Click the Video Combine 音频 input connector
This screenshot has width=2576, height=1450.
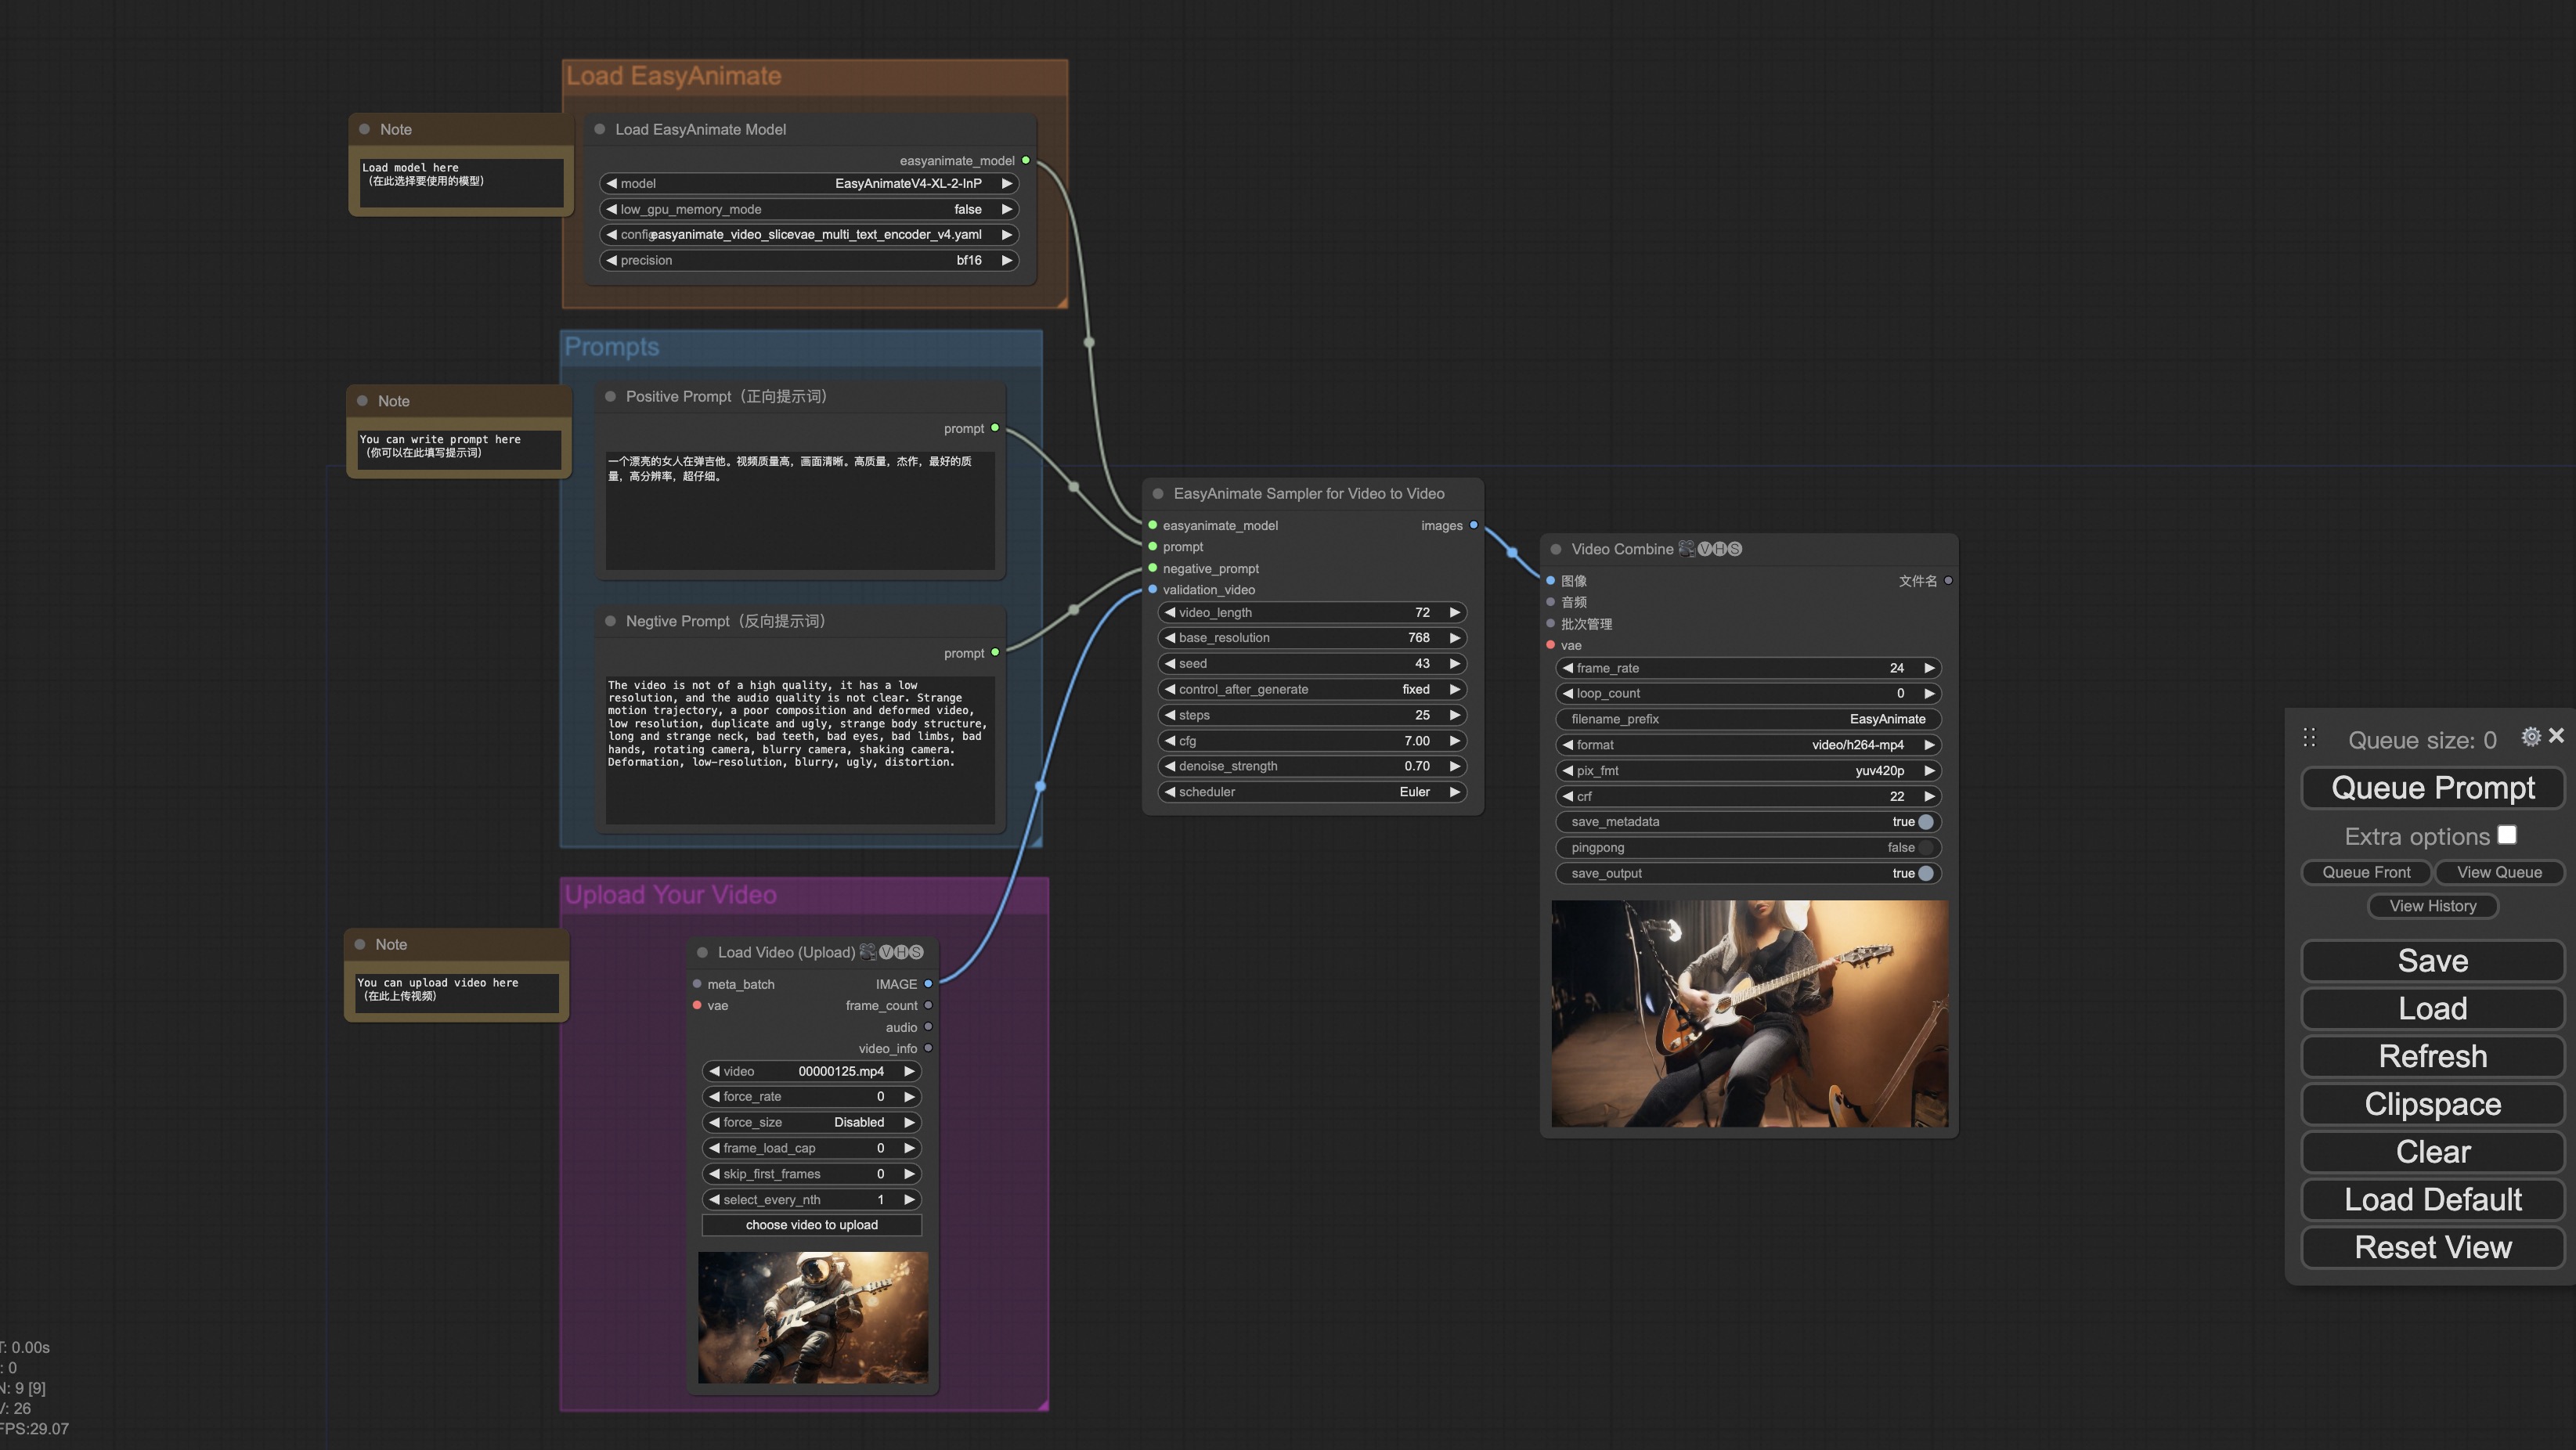point(1551,602)
